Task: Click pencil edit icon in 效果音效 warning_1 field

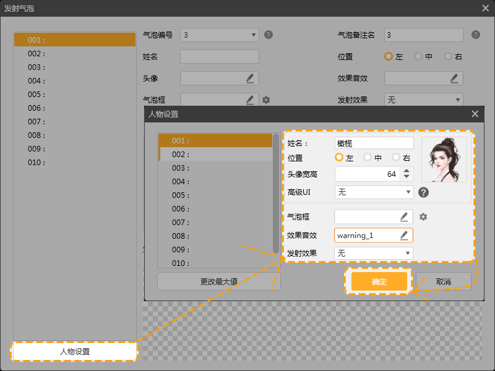Action: [x=404, y=236]
